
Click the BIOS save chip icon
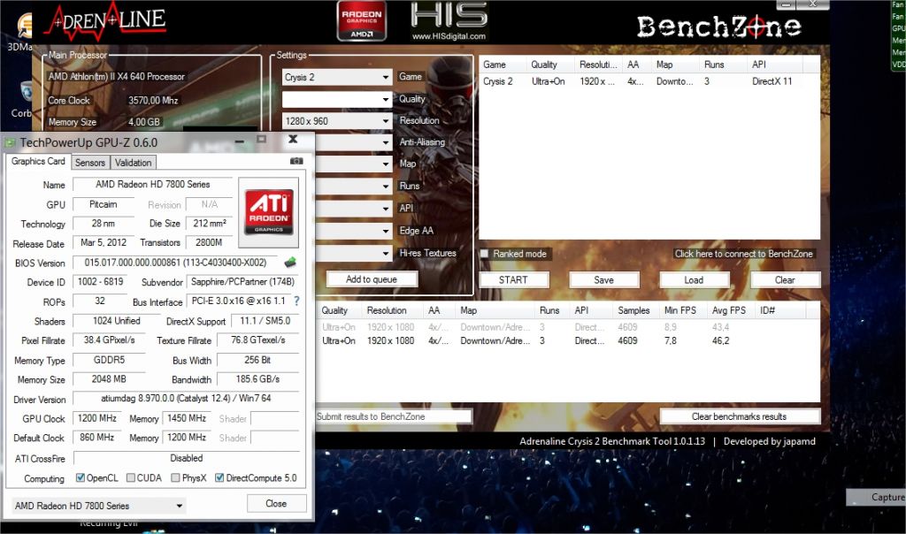coord(290,263)
